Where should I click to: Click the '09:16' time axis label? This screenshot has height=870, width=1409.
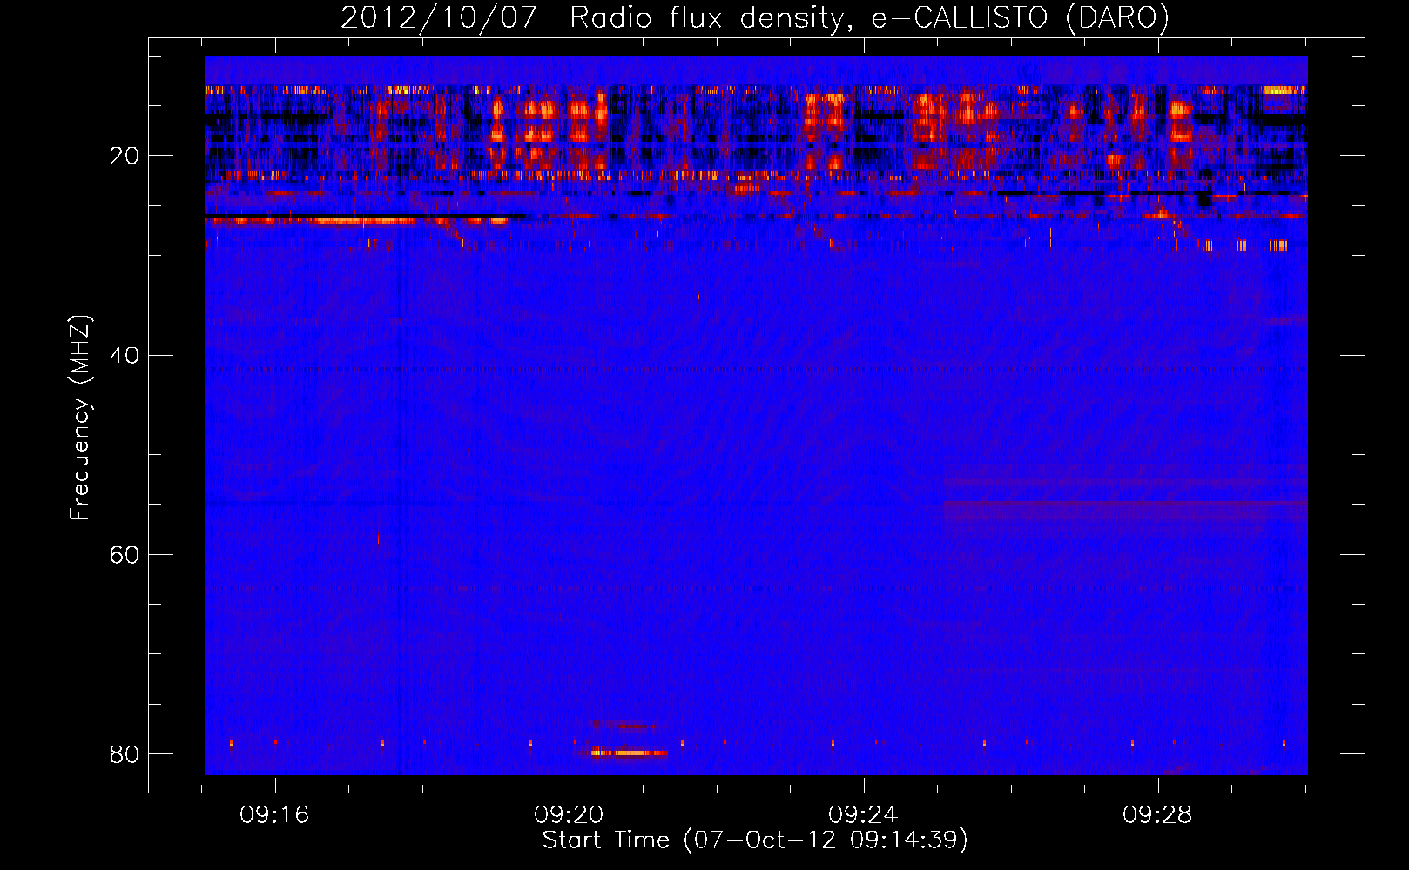pos(275,815)
